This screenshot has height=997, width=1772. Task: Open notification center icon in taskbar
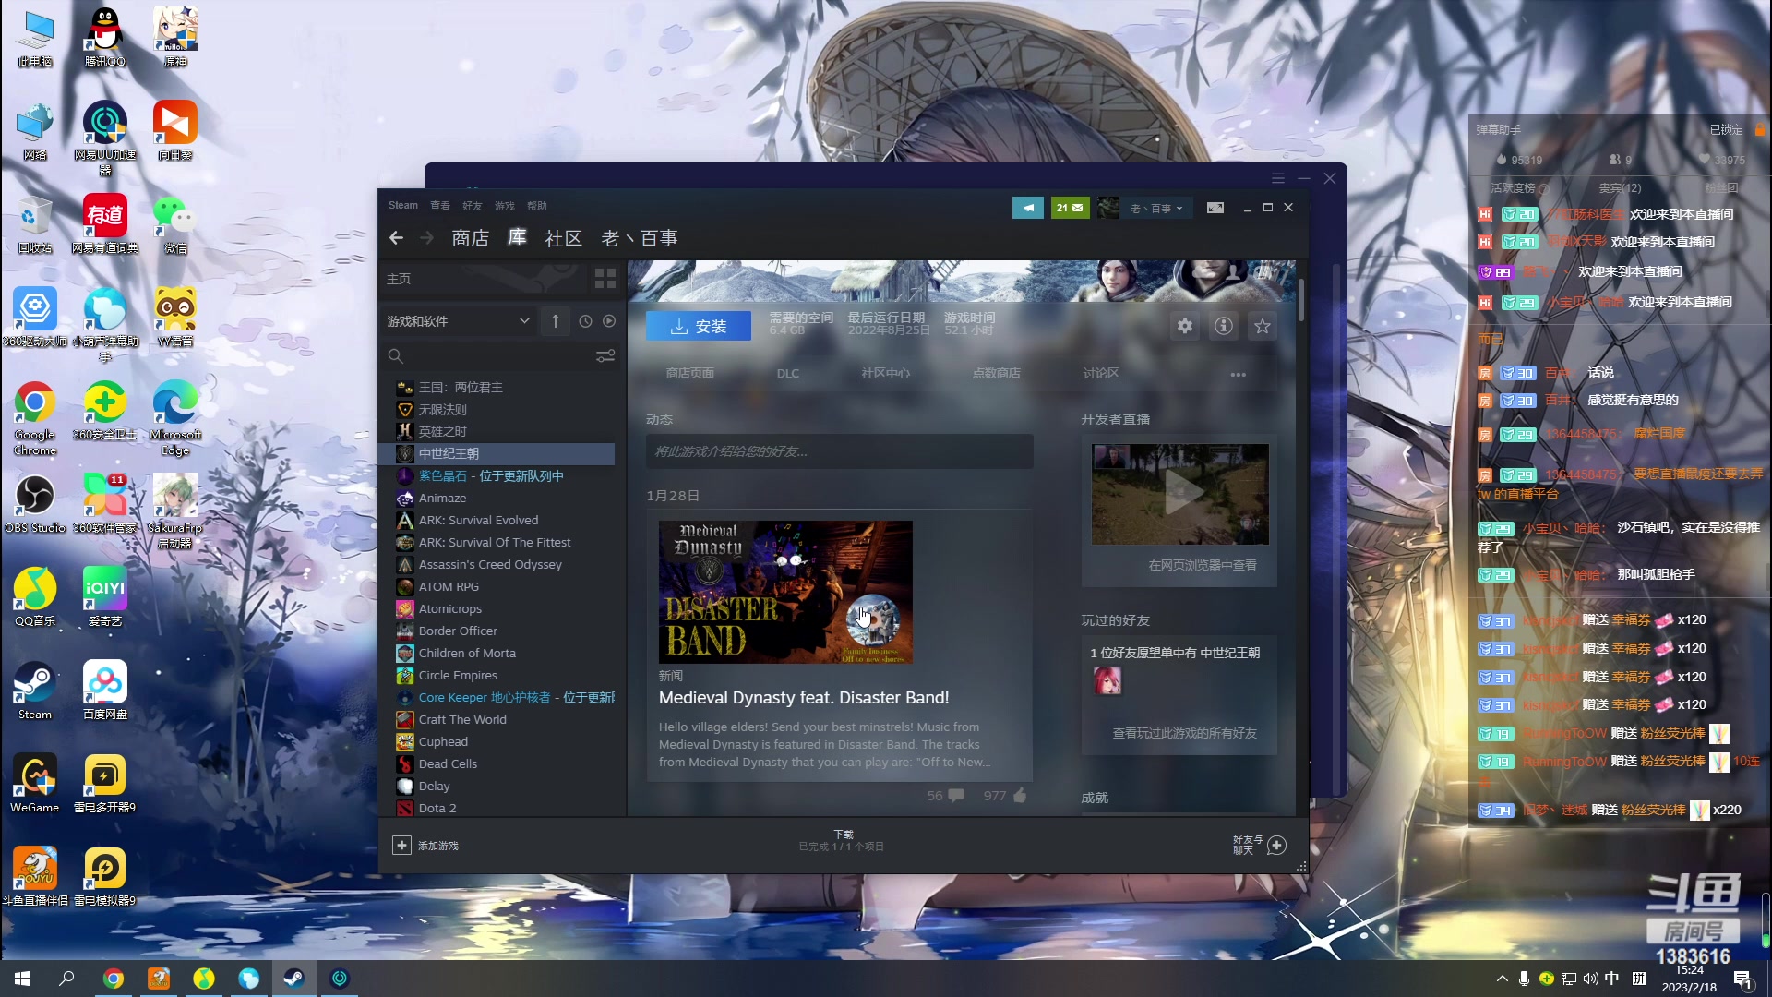[x=1742, y=979]
